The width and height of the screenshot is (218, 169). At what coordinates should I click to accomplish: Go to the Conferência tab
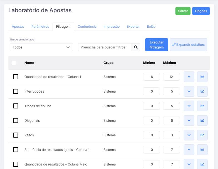click(87, 27)
